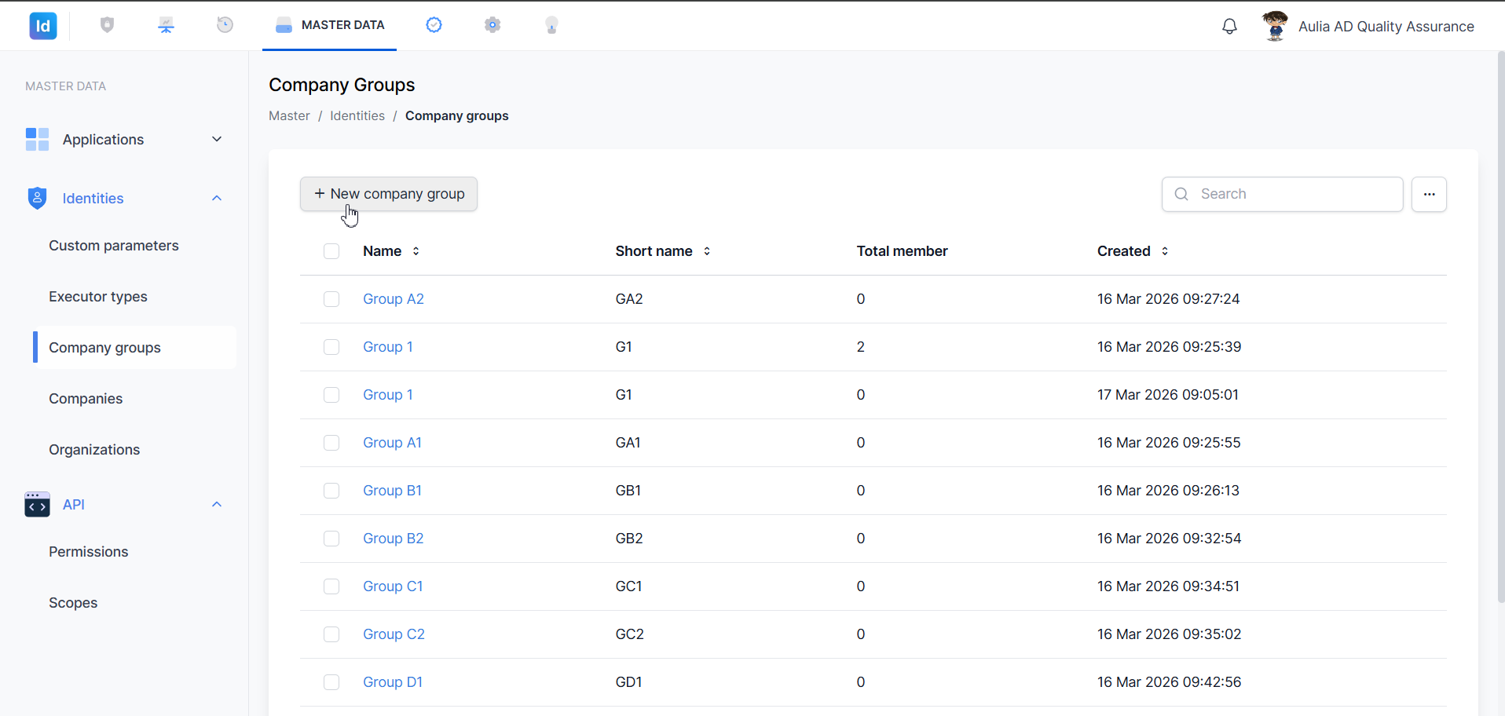Expand the Applications section chevron
Image resolution: width=1505 pixels, height=716 pixels.
tap(217, 139)
